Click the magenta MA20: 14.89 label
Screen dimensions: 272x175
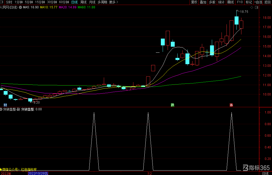pyautogui.click(x=67, y=7)
